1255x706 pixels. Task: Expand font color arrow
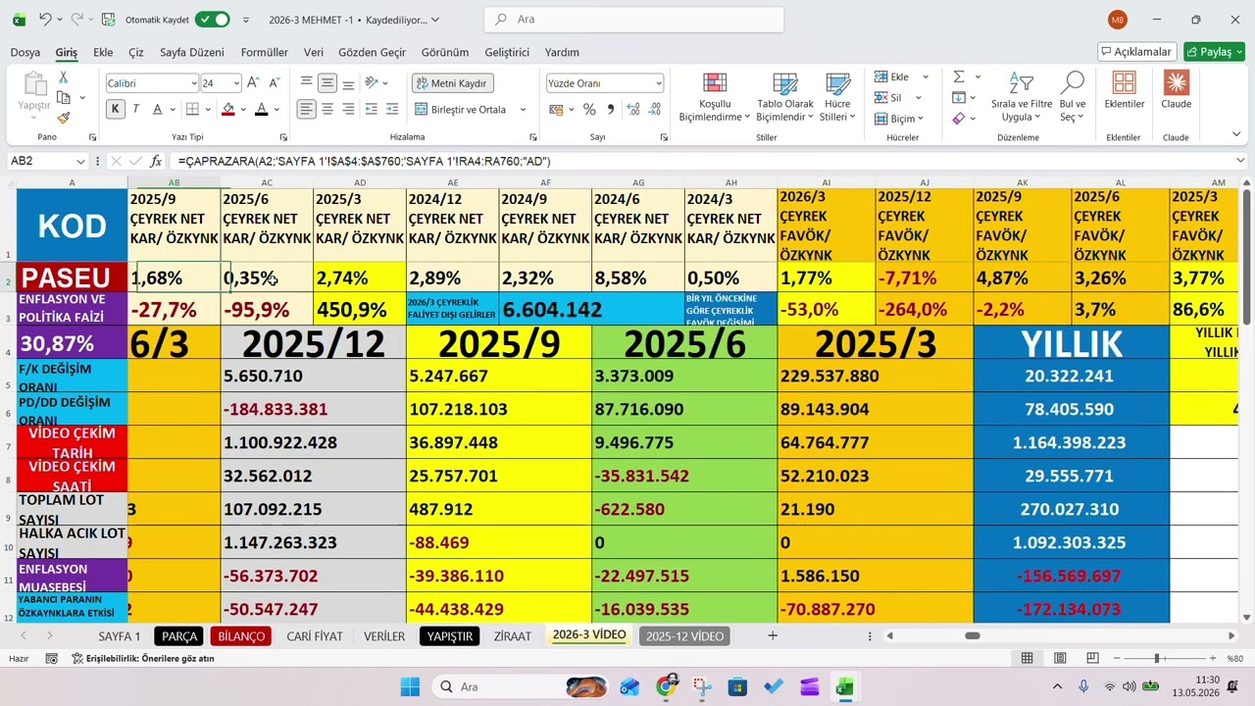pos(276,110)
